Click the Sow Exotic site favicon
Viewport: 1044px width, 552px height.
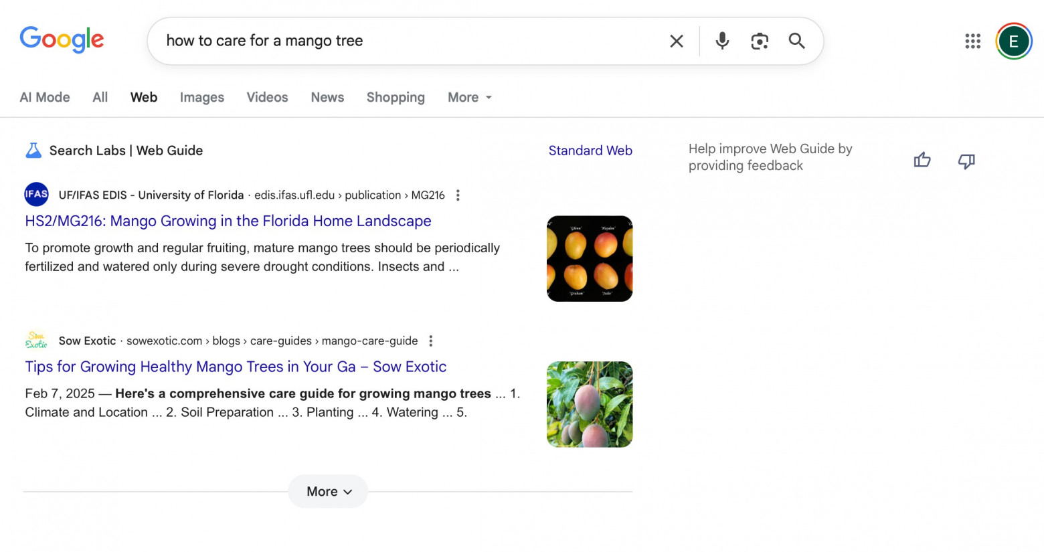(x=36, y=341)
